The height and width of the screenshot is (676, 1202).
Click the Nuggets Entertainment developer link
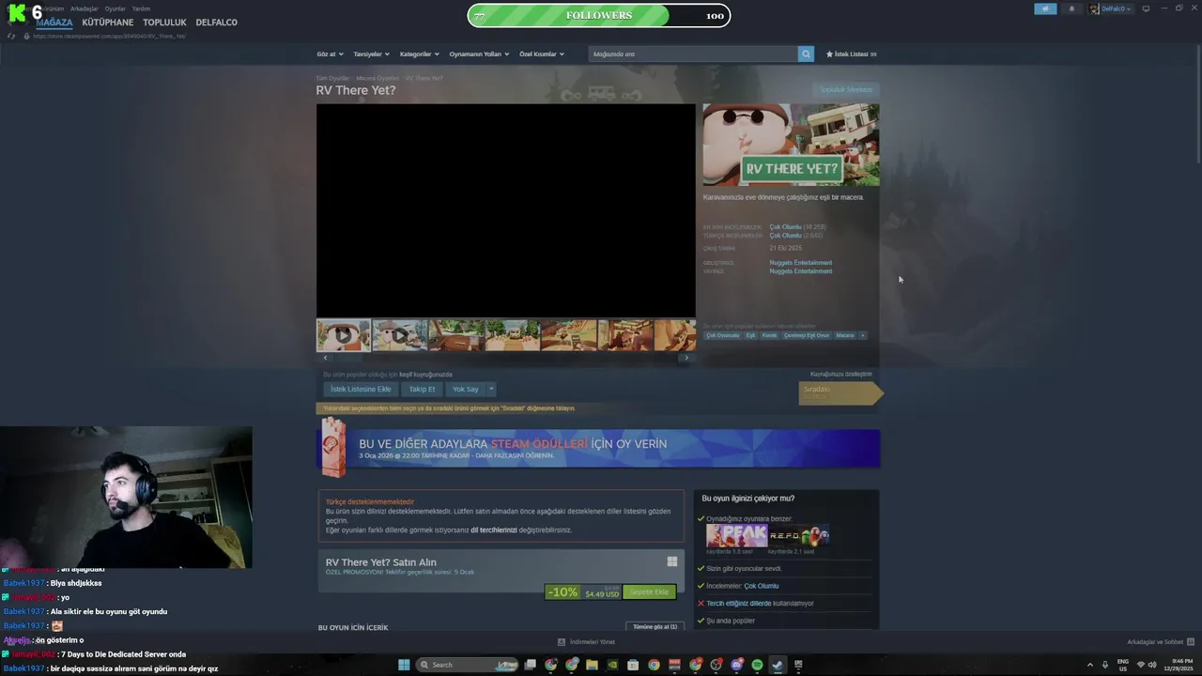pyautogui.click(x=800, y=263)
